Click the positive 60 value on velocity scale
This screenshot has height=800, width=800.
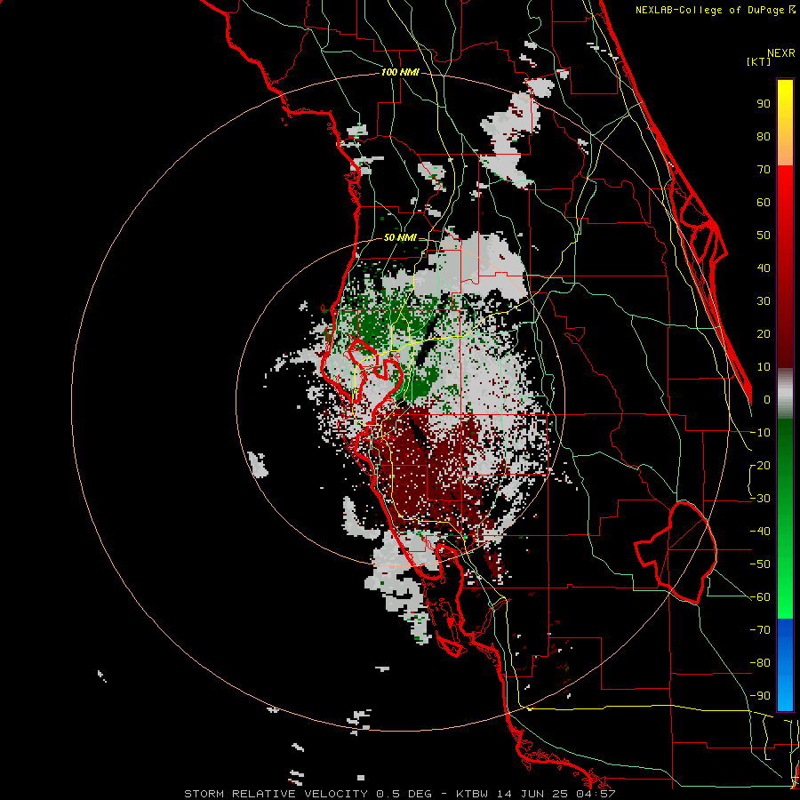click(764, 203)
